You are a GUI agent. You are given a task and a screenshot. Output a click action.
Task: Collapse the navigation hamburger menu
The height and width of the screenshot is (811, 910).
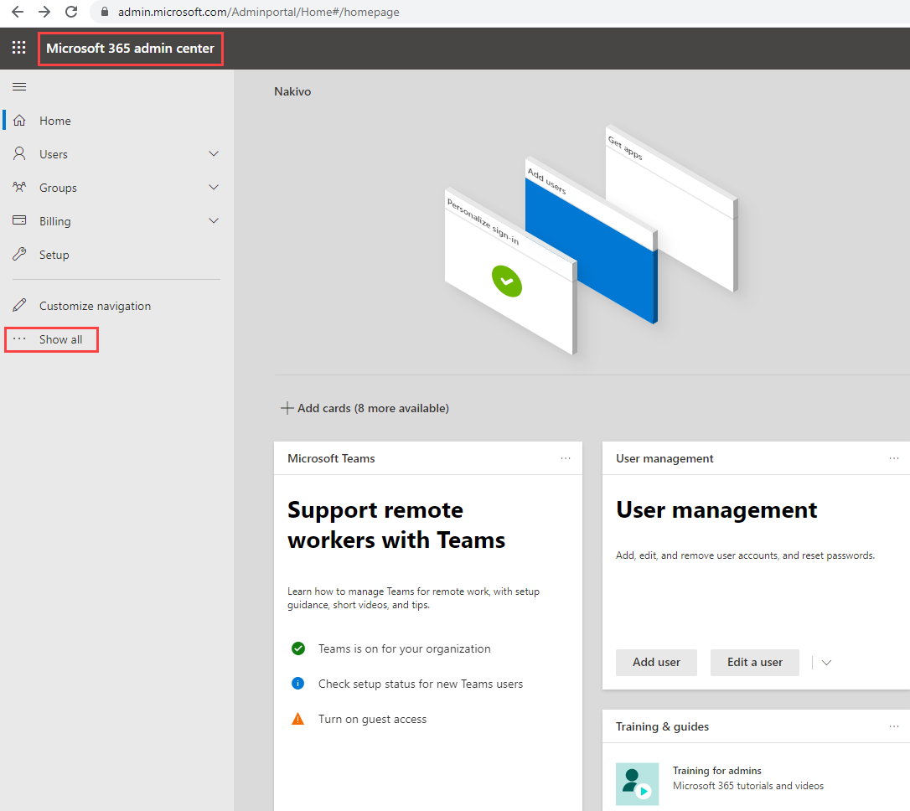[19, 86]
